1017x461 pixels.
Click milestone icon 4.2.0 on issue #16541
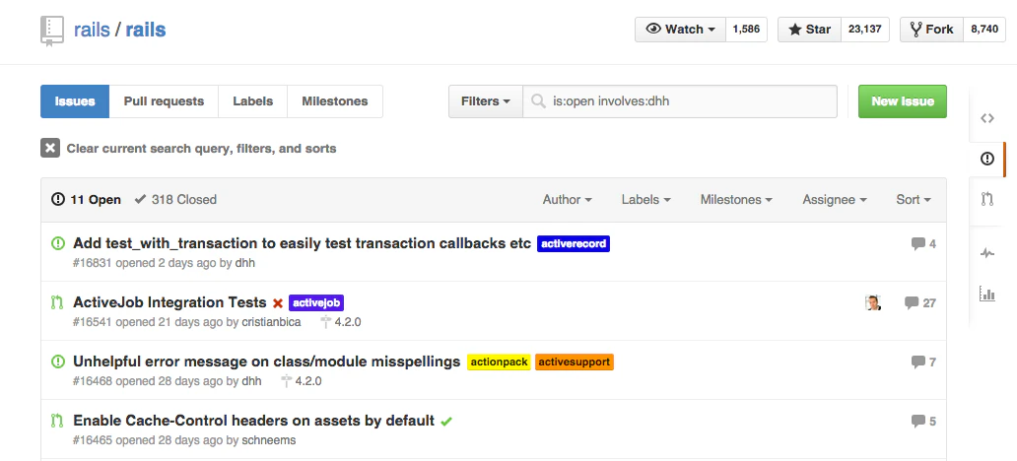click(325, 322)
